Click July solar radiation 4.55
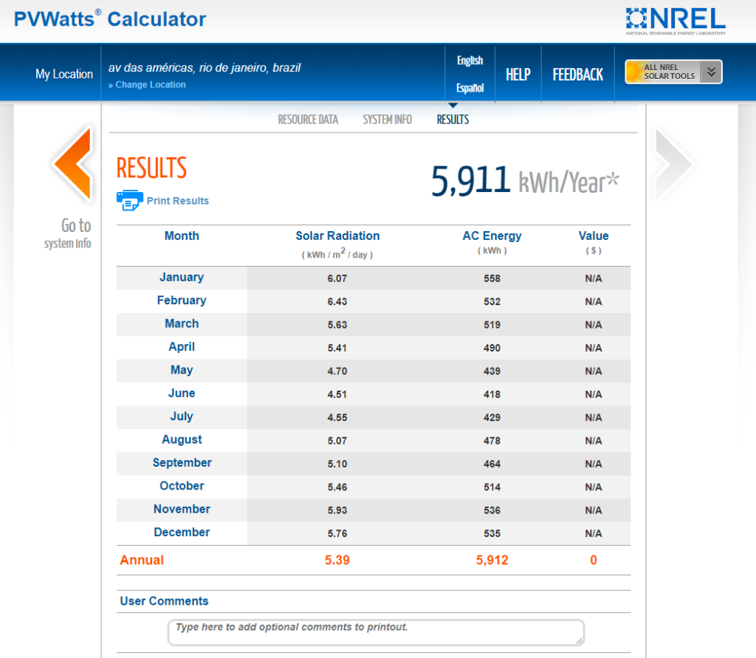 click(x=337, y=417)
